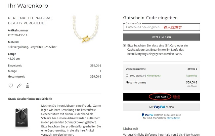Click the Klimaneutral green label
Image resolution: width=215 pixels, height=136 pixels.
tap(154, 76)
